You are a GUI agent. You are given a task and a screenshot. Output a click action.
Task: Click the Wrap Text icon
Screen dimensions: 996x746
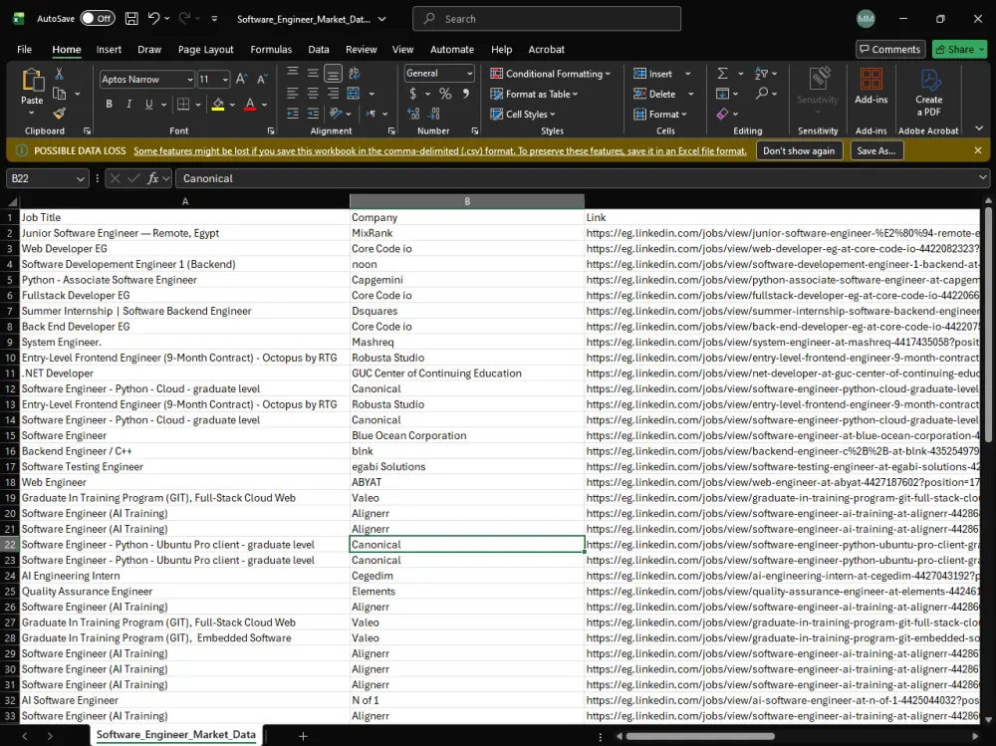pos(355,74)
